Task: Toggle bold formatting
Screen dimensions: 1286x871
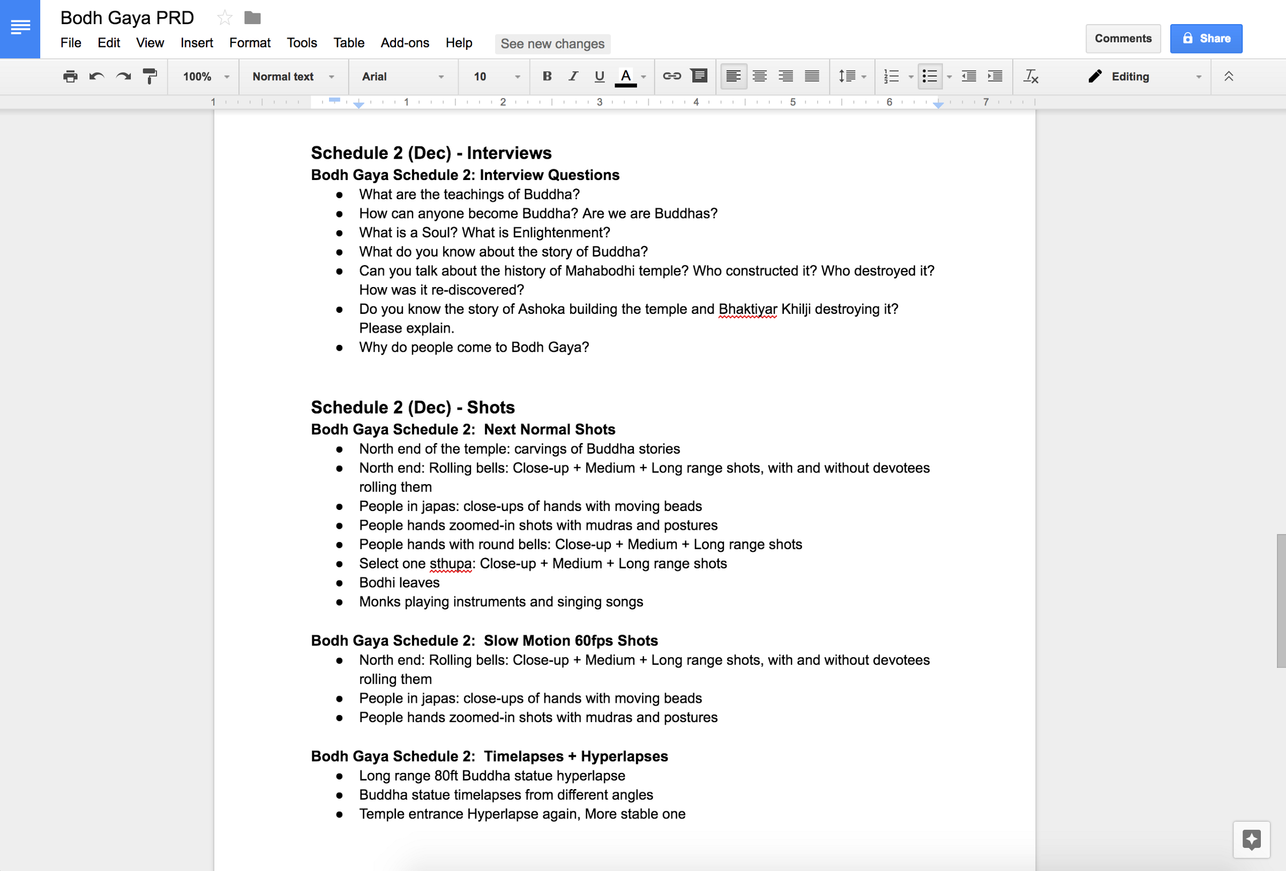Action: [x=547, y=76]
